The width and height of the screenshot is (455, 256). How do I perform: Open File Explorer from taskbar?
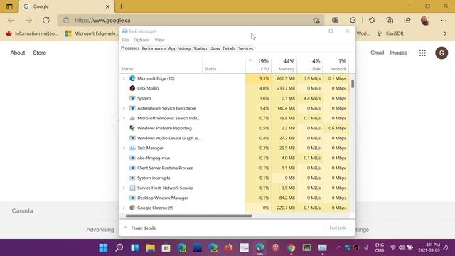pyautogui.click(x=150, y=247)
